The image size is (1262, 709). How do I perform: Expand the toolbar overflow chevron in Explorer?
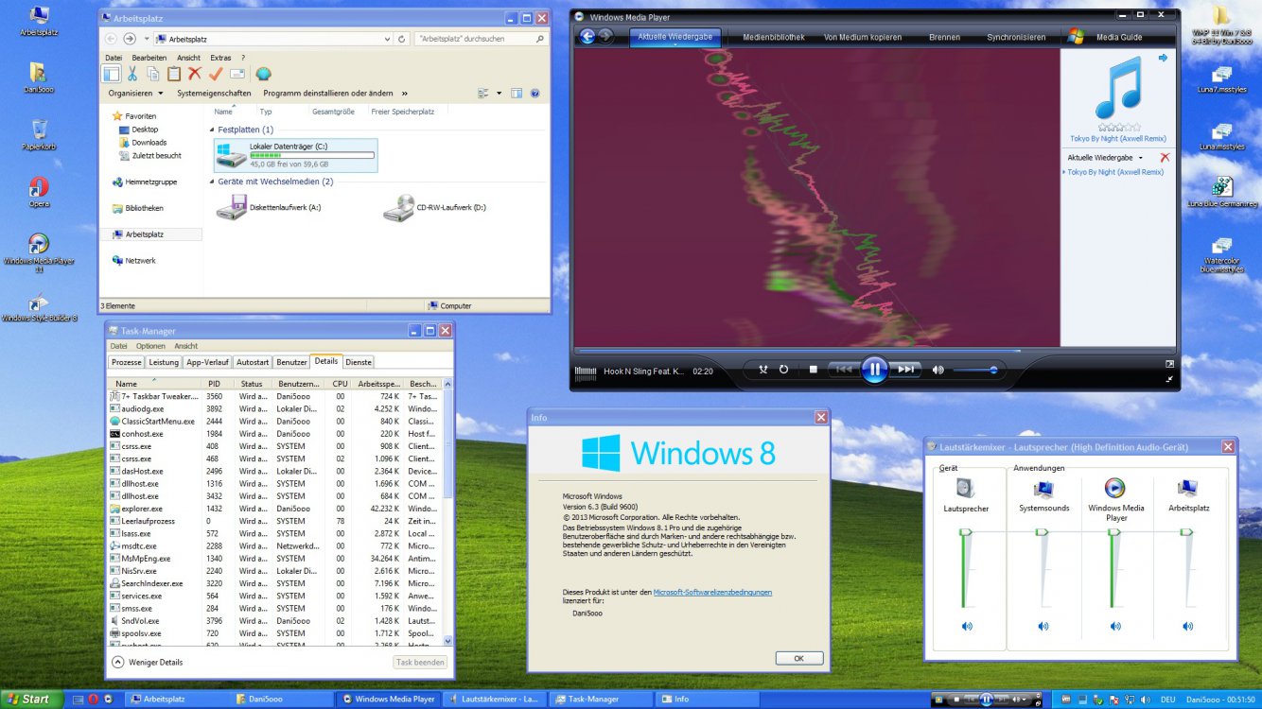404,94
